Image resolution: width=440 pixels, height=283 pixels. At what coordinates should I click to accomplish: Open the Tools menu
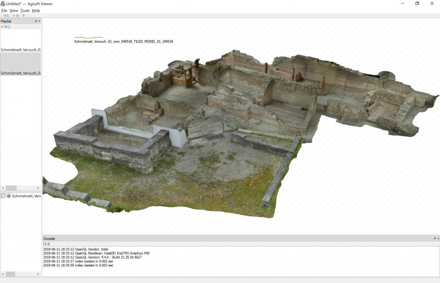[25, 10]
